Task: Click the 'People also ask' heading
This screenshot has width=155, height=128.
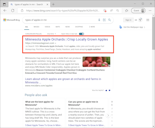Action: click(36, 95)
